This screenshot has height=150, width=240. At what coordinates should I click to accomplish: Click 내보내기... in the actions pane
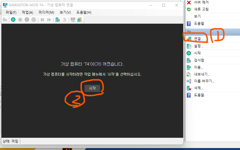pyautogui.click(x=202, y=74)
